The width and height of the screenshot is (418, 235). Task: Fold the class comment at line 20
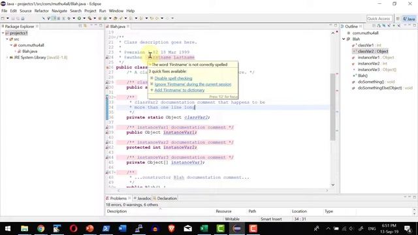pos(115,37)
